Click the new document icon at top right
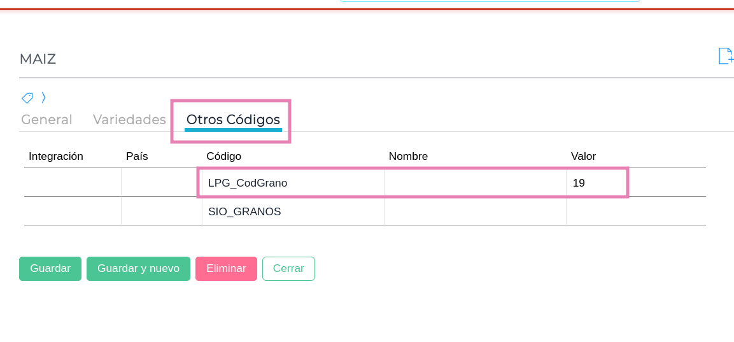Viewport: 734px width, 342px height. click(726, 56)
